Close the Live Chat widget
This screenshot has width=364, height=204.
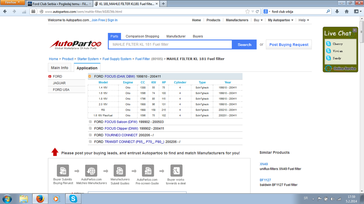(x=354, y=30)
